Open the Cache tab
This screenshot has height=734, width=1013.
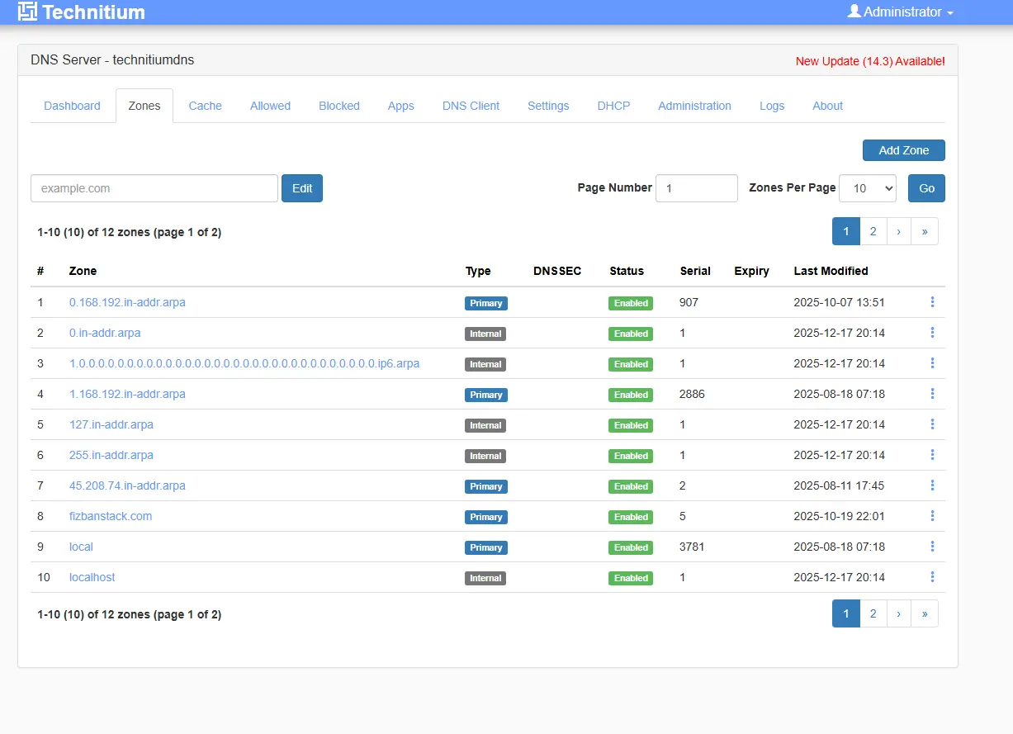coord(206,106)
